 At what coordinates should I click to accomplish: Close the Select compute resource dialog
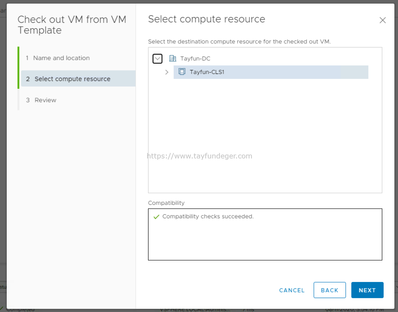383,20
